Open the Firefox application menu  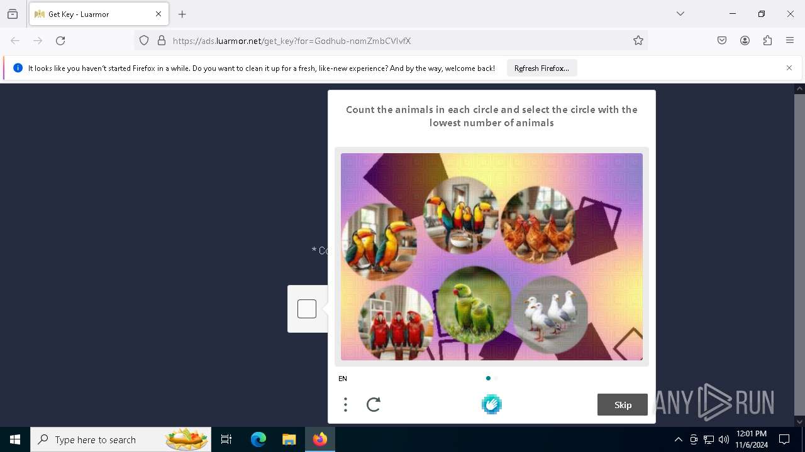790,41
